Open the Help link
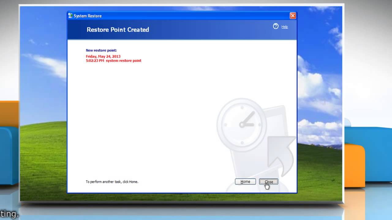392x220 pixels. tap(285, 27)
